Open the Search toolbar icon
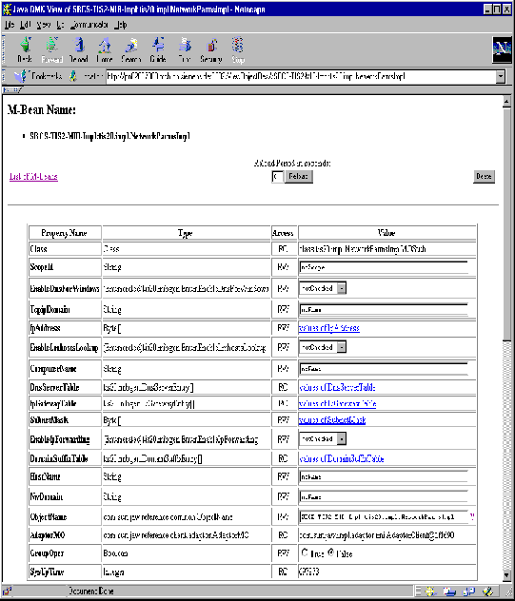Viewport: 515px width, 601px height. click(131, 49)
